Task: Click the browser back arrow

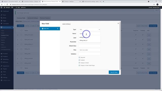Action: point(2,5)
